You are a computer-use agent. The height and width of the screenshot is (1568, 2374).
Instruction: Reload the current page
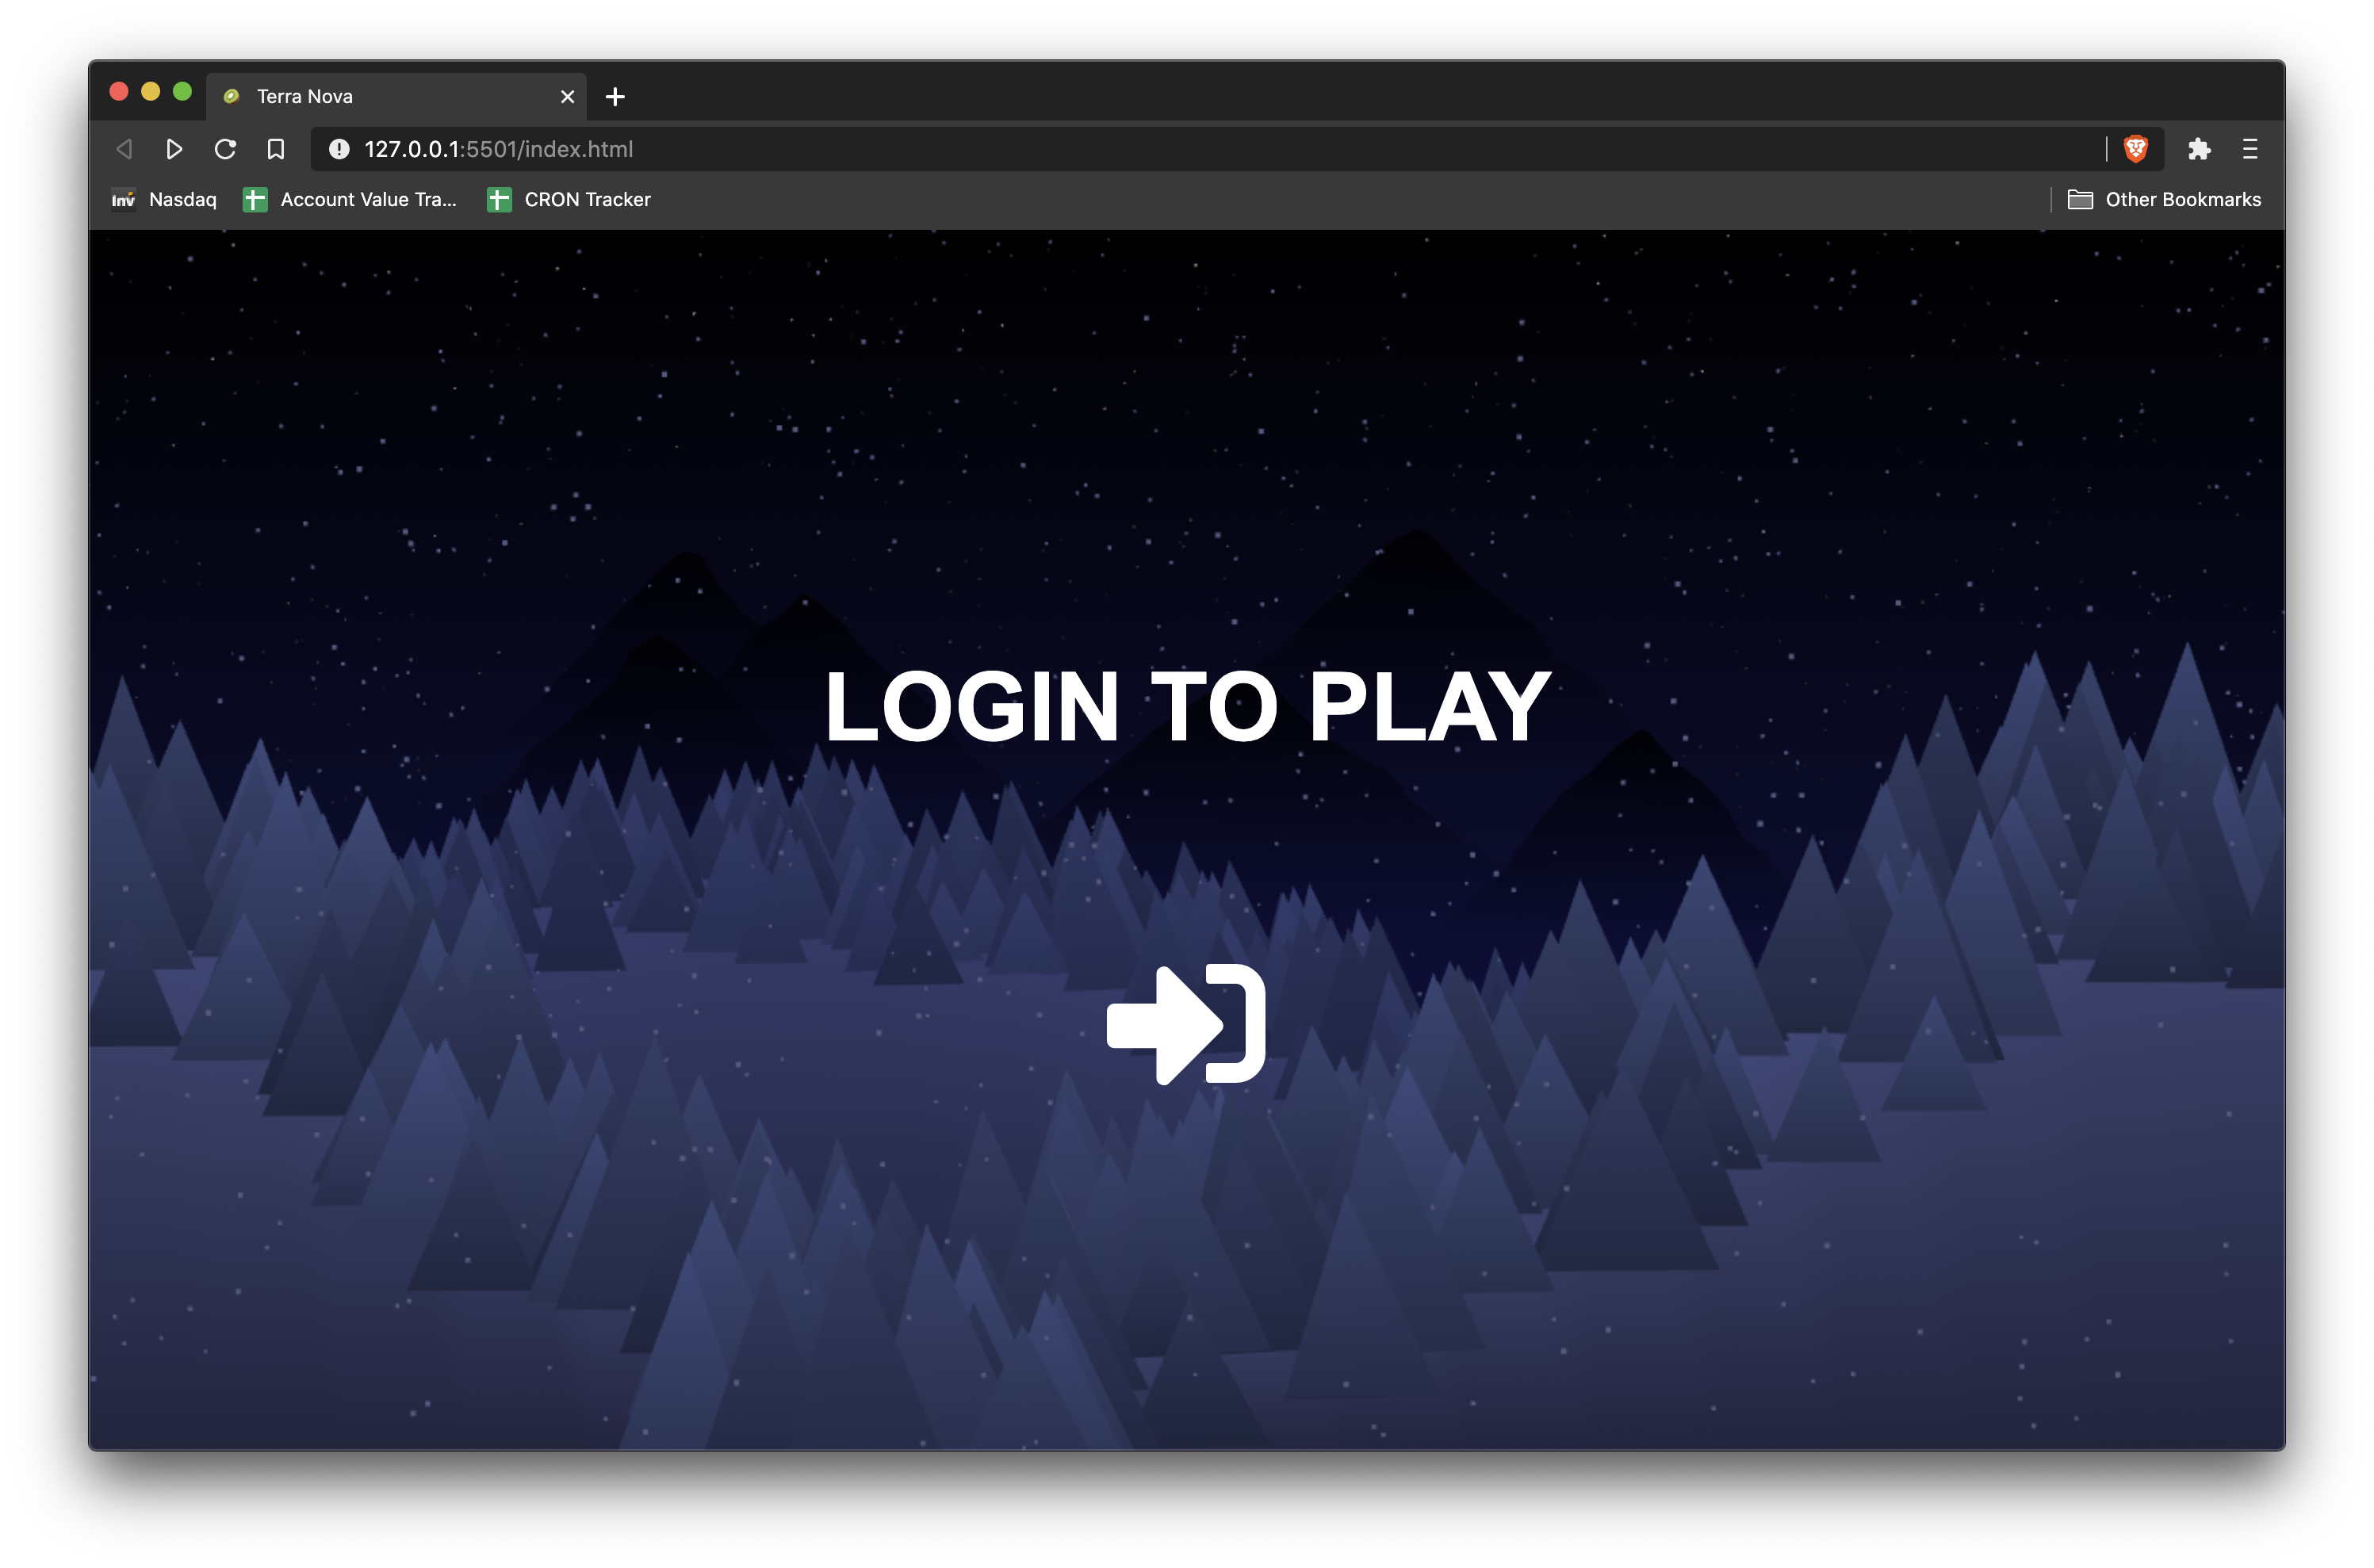(225, 149)
